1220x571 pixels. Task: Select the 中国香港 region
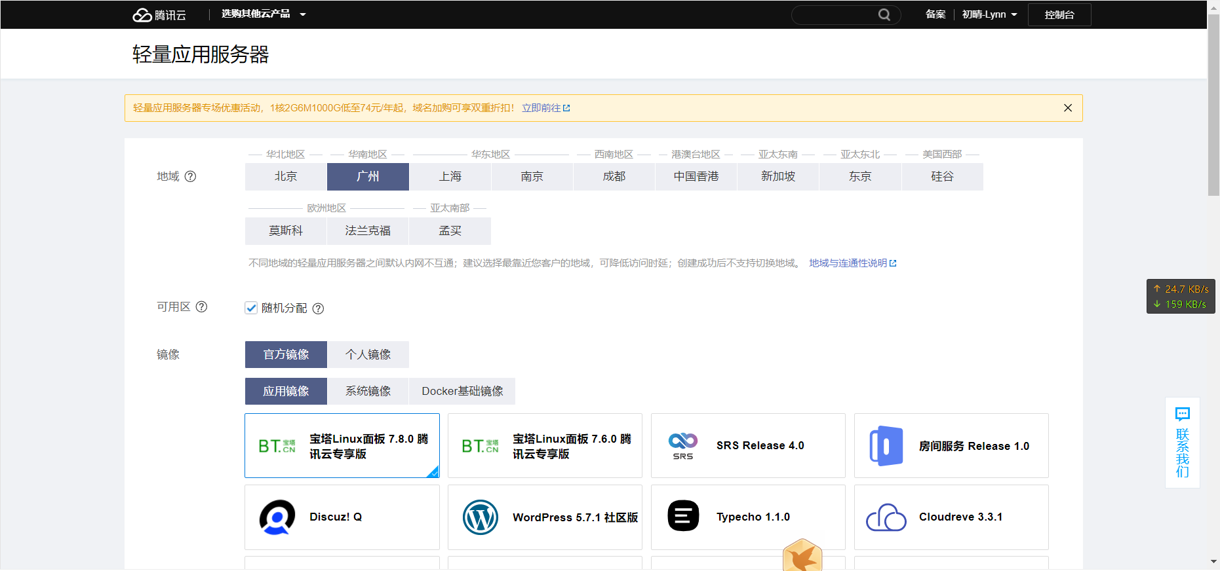pos(696,177)
